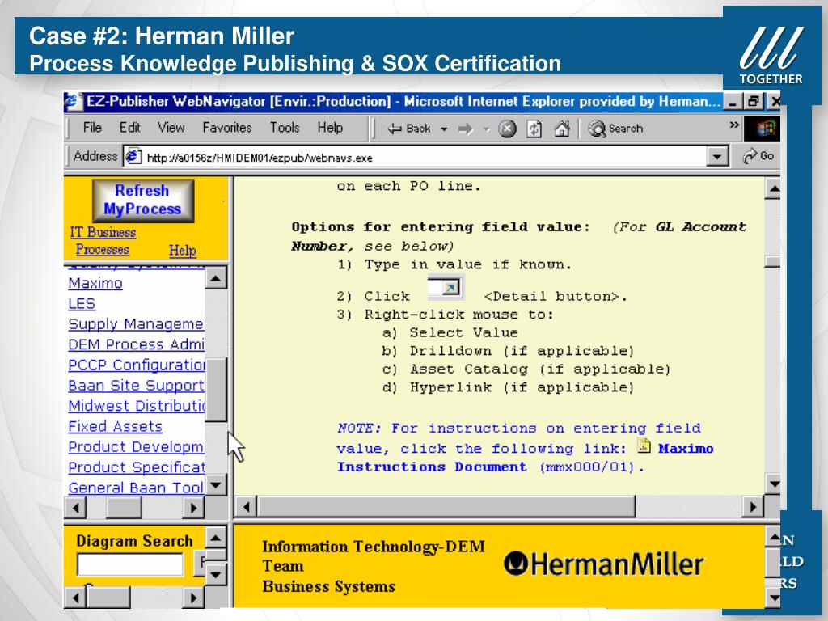
Task: Click footer pane scroll up arrow
Action: point(772,538)
